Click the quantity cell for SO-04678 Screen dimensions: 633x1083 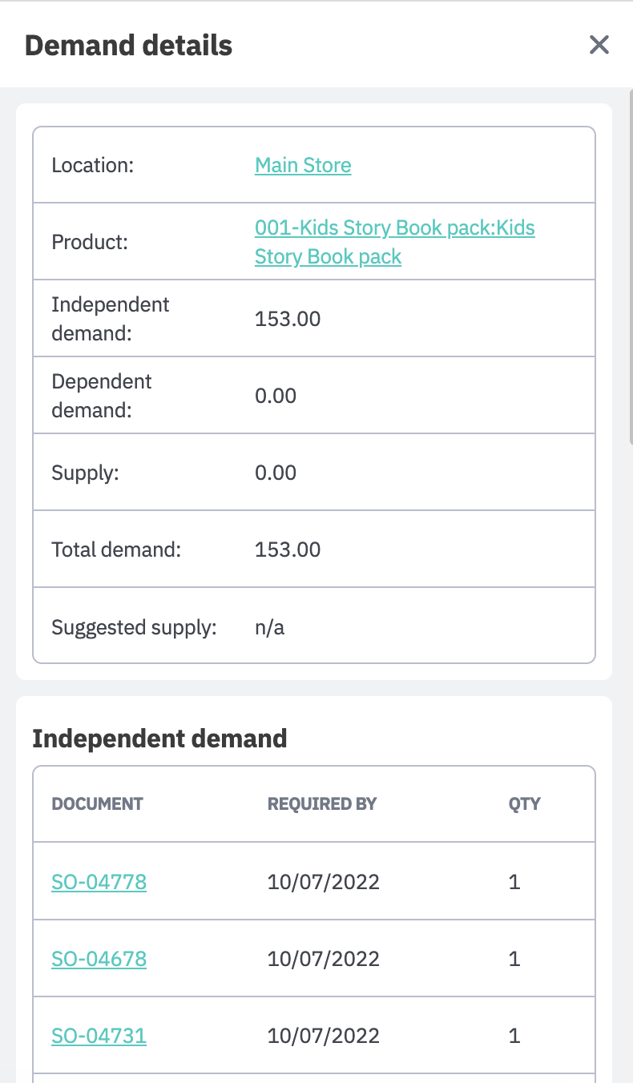click(514, 959)
